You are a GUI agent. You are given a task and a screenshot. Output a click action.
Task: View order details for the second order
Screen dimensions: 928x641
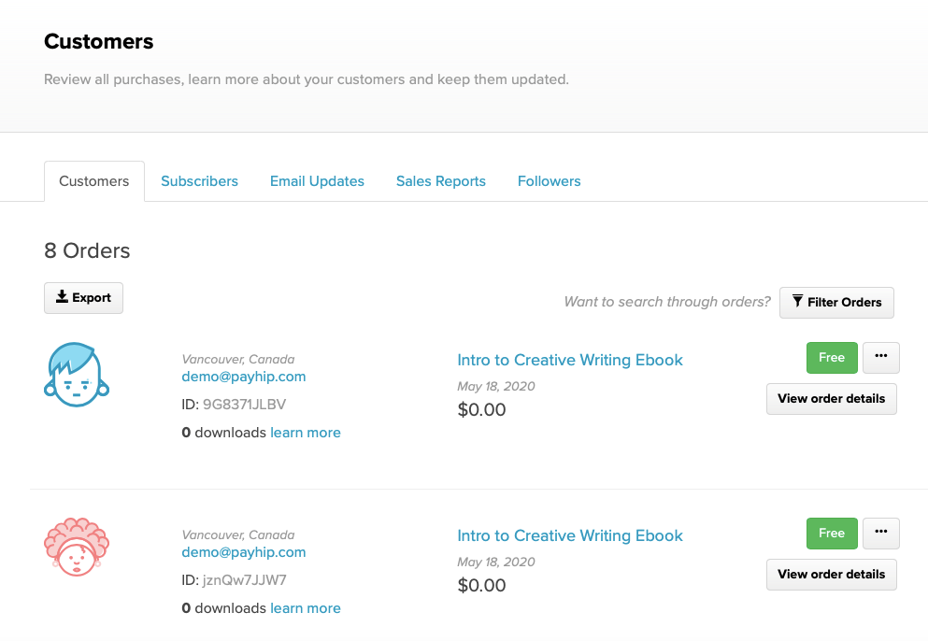(831, 575)
